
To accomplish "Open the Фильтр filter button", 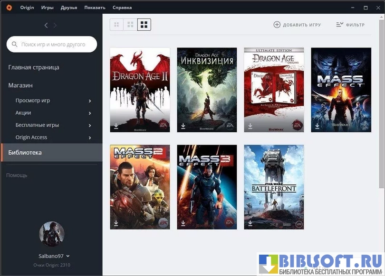I will (350, 25).
